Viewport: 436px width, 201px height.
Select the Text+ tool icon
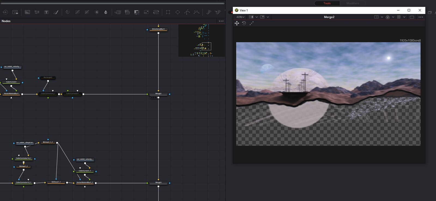[46, 12]
